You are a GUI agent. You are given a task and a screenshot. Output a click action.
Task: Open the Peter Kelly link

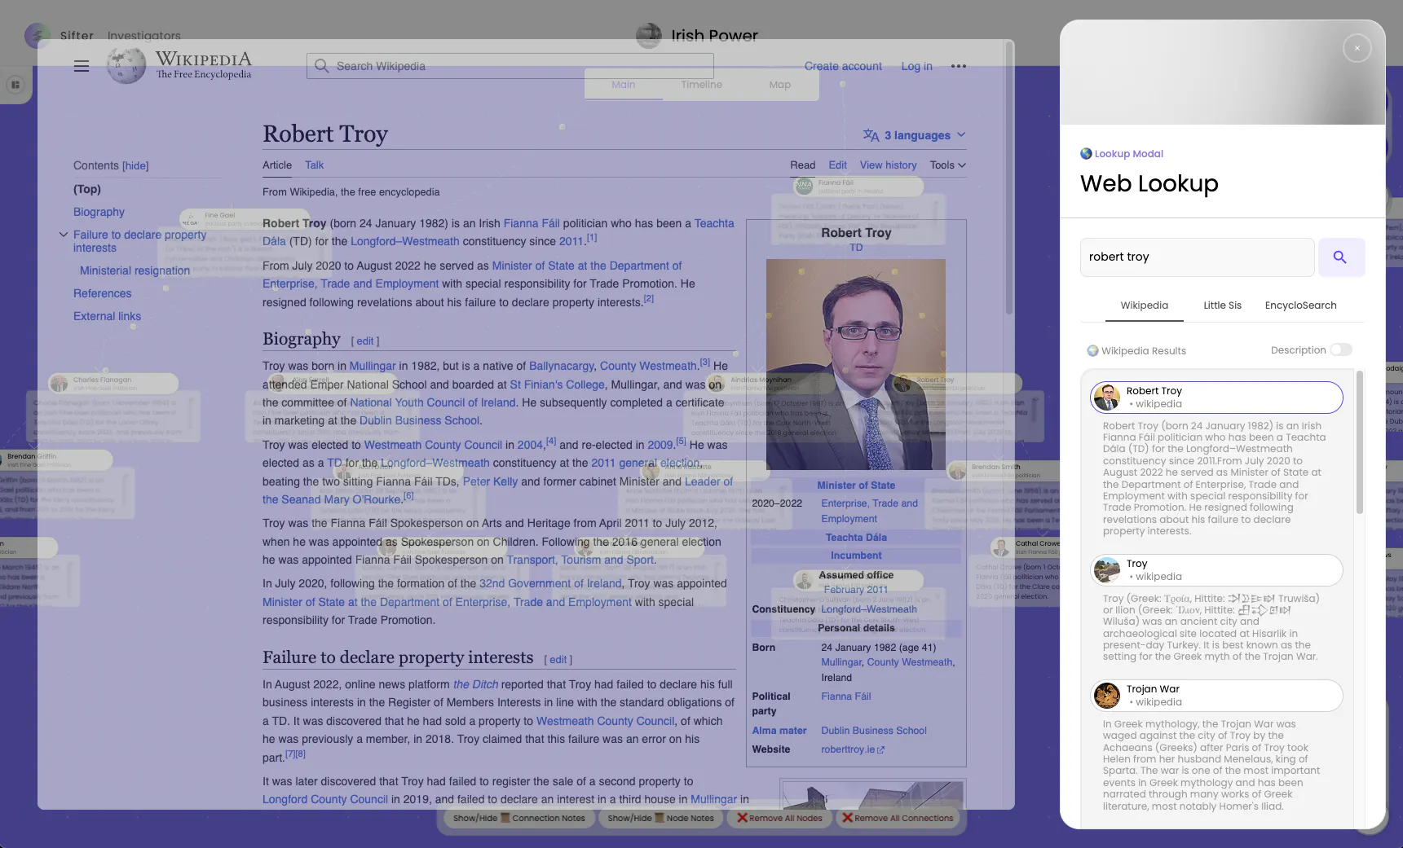[490, 481]
